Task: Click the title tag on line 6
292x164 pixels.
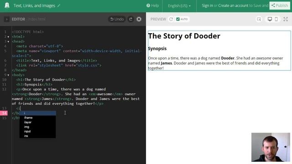Action: point(57,61)
